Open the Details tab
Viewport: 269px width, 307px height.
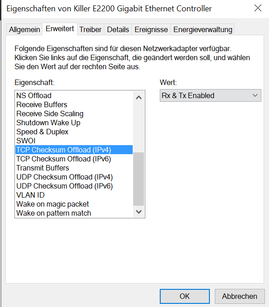tap(118, 29)
